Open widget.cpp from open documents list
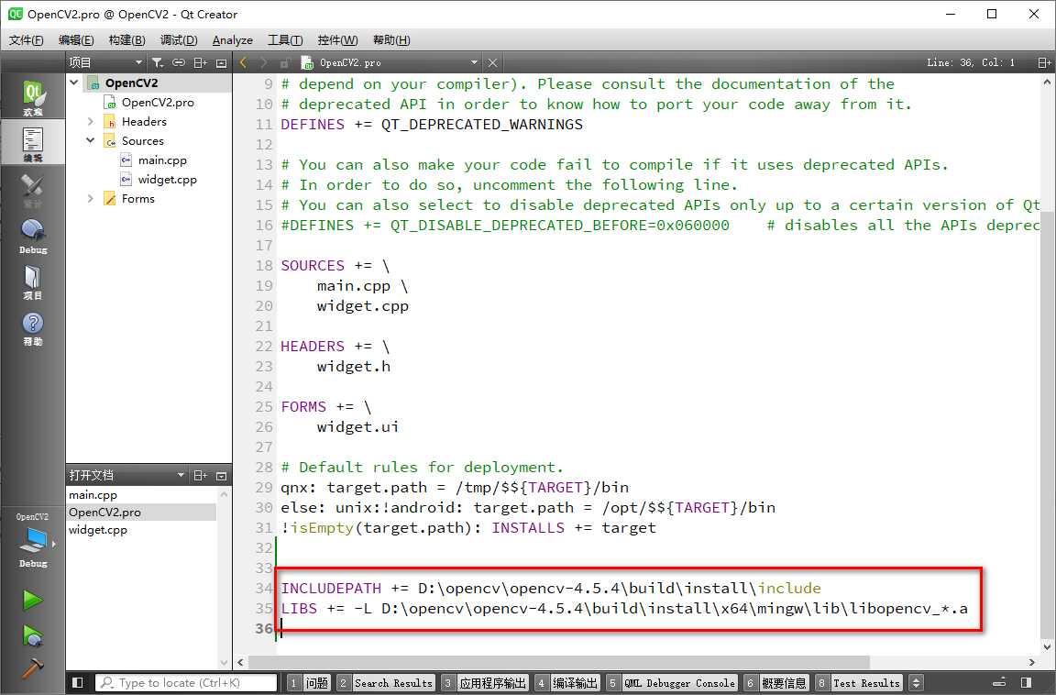Viewport: 1056px width, 695px height. point(98,530)
